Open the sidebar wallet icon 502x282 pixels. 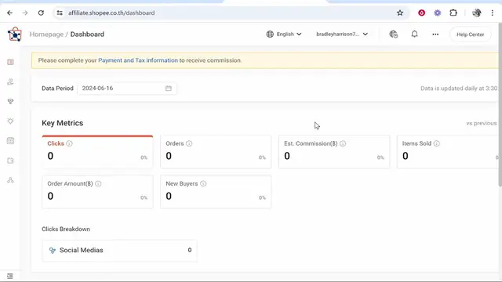point(10,161)
